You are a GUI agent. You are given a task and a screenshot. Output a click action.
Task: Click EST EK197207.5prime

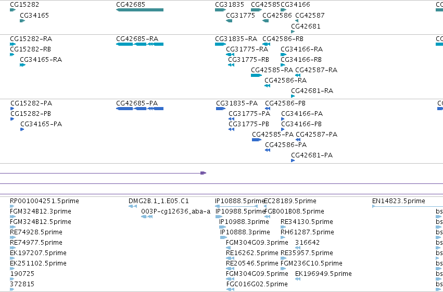pyautogui.click(x=38, y=253)
